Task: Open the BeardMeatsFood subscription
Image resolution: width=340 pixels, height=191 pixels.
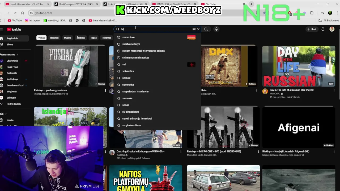Action: [14, 85]
